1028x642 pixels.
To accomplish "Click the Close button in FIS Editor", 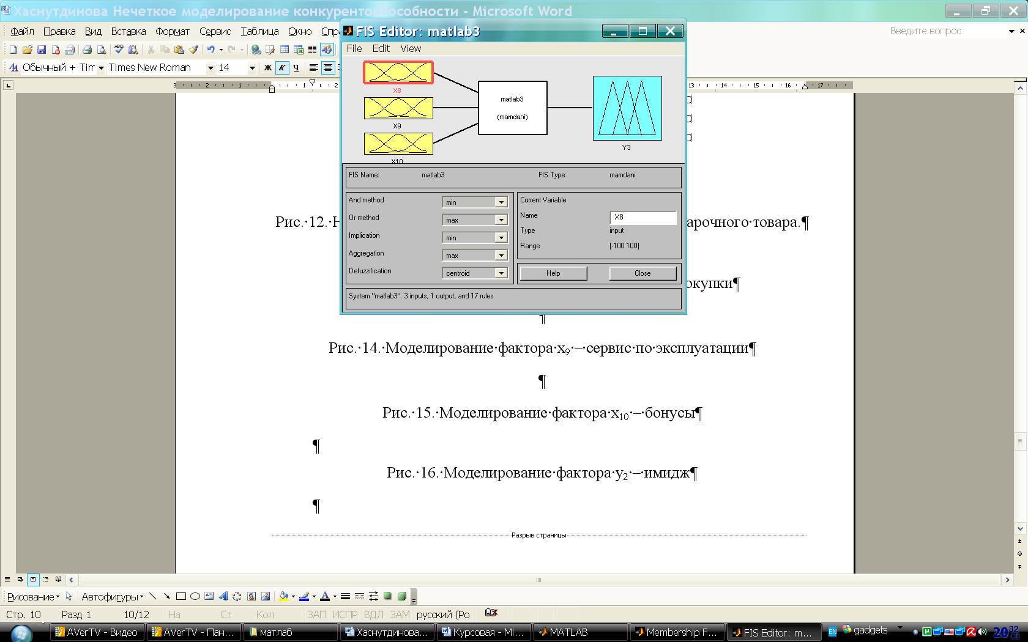I will [642, 273].
